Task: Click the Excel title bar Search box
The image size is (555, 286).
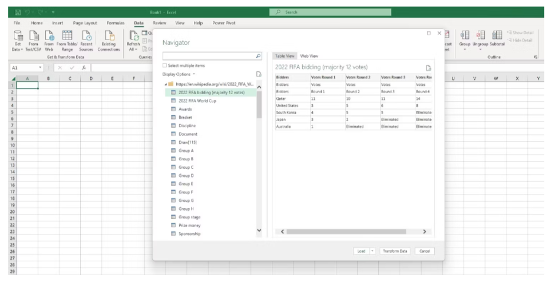Action: [330, 13]
